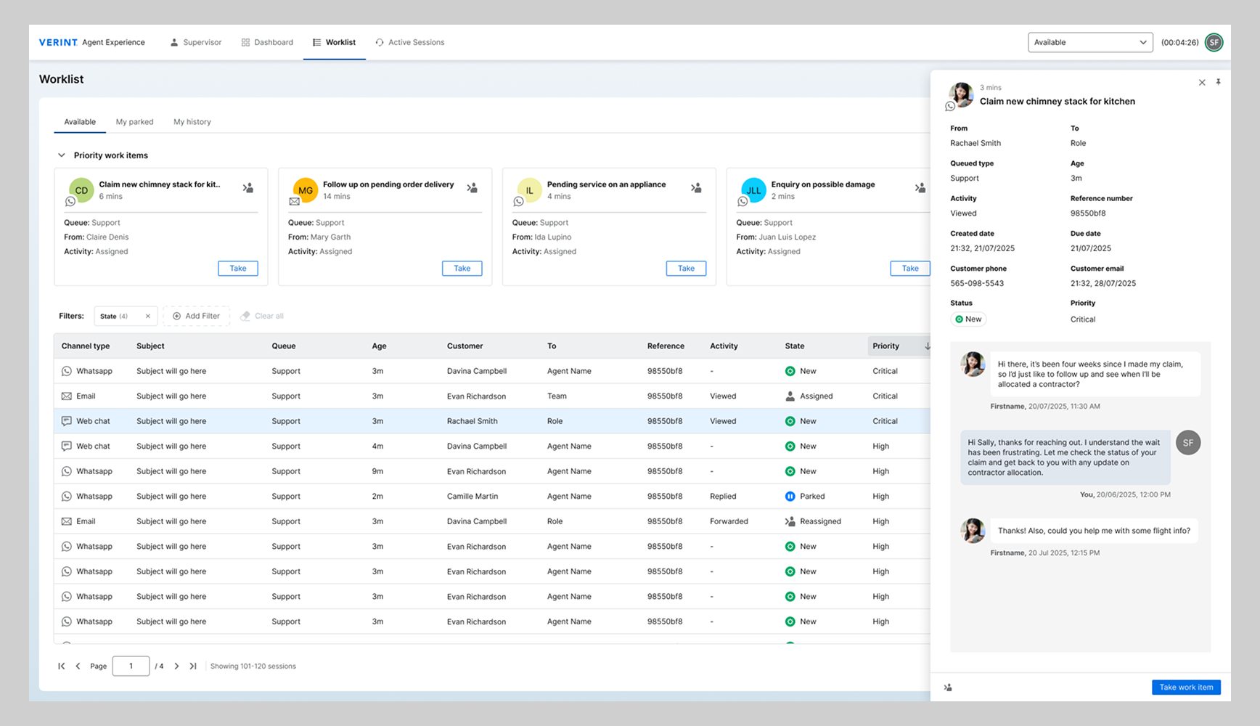Click the SF user avatar in header
Viewport: 1260px width, 726px height.
[1214, 43]
